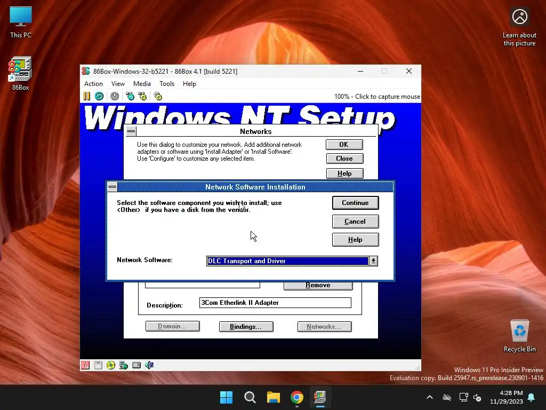Screen dimensions: 546x410
Task: Click Help in the Networks dialog
Action: 345,174
